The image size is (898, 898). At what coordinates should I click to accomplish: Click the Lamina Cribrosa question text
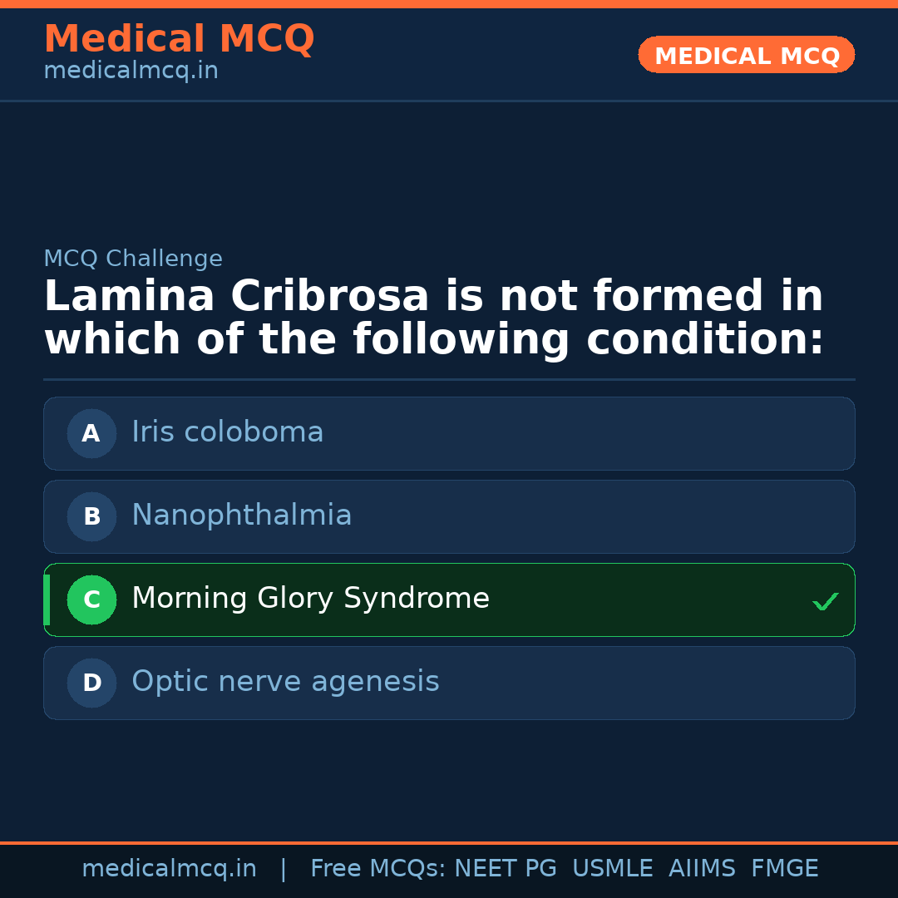tap(433, 318)
